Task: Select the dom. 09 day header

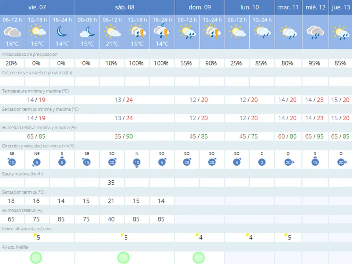Action: pyautogui.click(x=200, y=7)
